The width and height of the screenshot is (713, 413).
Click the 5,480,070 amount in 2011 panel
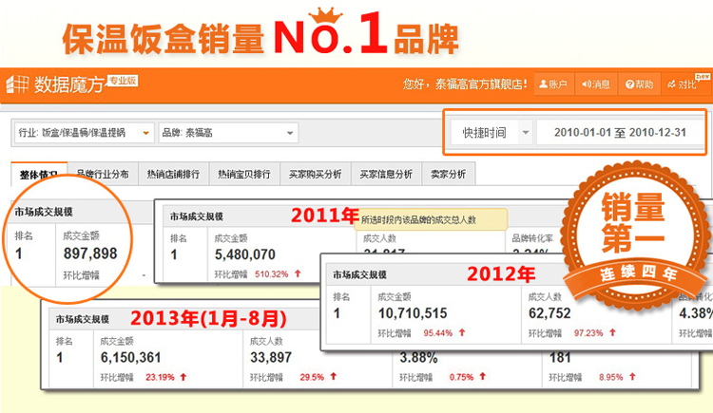coord(245,254)
